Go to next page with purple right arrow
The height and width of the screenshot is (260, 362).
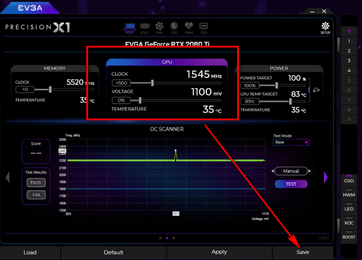coord(326,178)
